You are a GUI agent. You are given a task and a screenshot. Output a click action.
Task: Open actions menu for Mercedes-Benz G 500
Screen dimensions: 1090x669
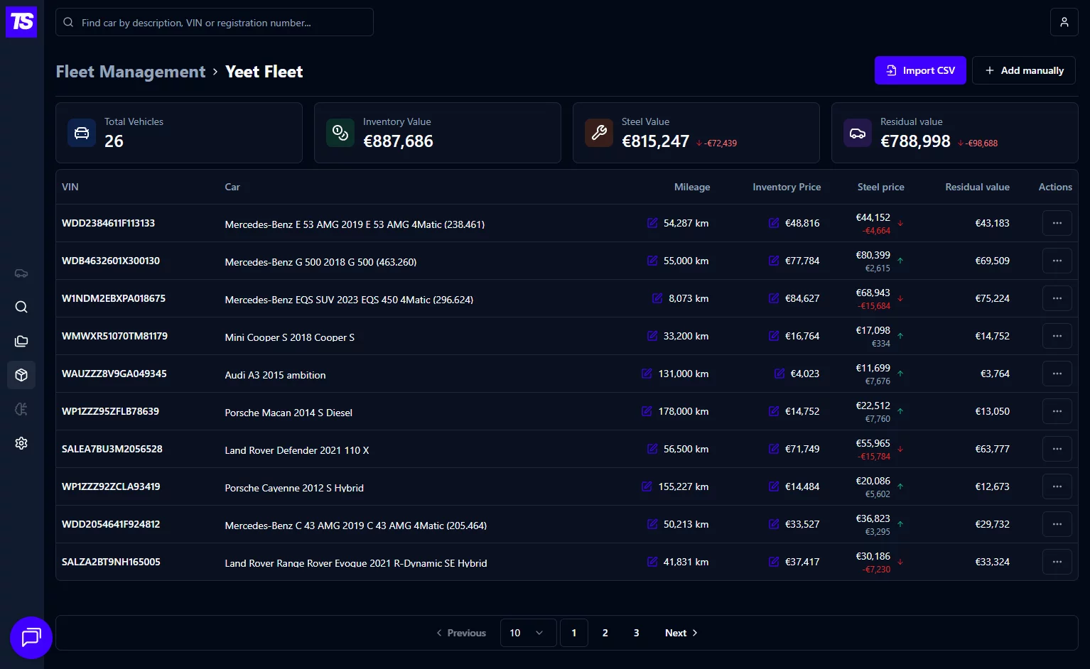[x=1057, y=261]
